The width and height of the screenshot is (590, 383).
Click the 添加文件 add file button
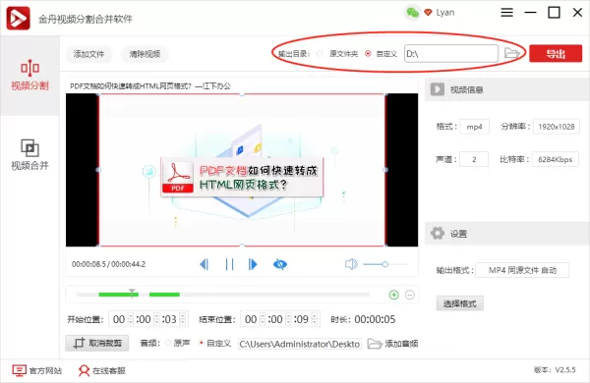click(88, 54)
